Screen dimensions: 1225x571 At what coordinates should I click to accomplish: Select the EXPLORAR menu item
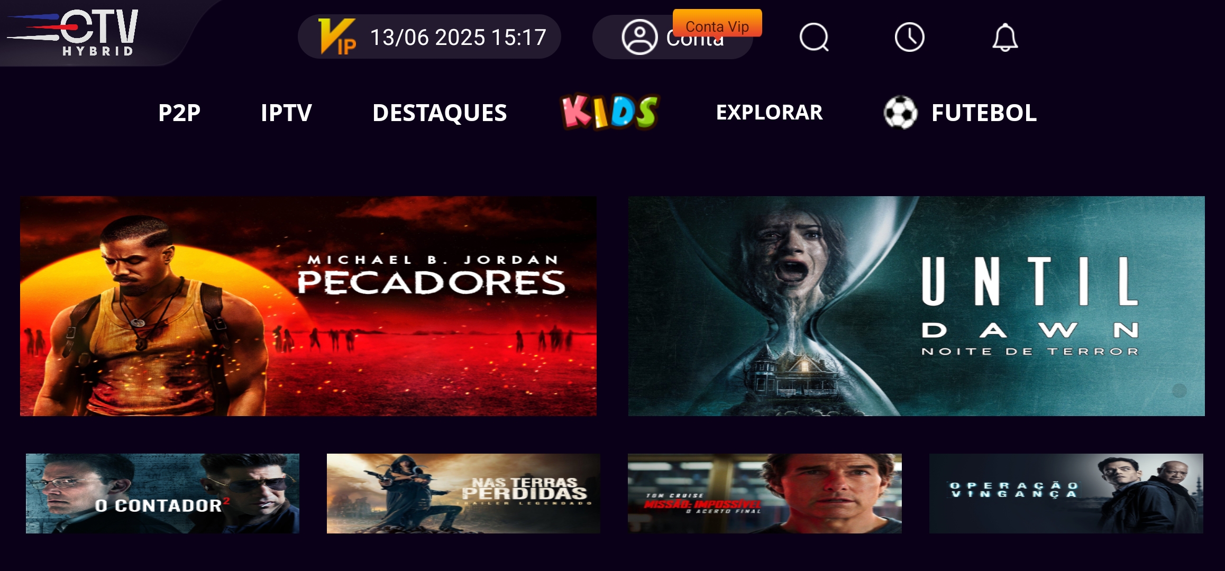769,112
